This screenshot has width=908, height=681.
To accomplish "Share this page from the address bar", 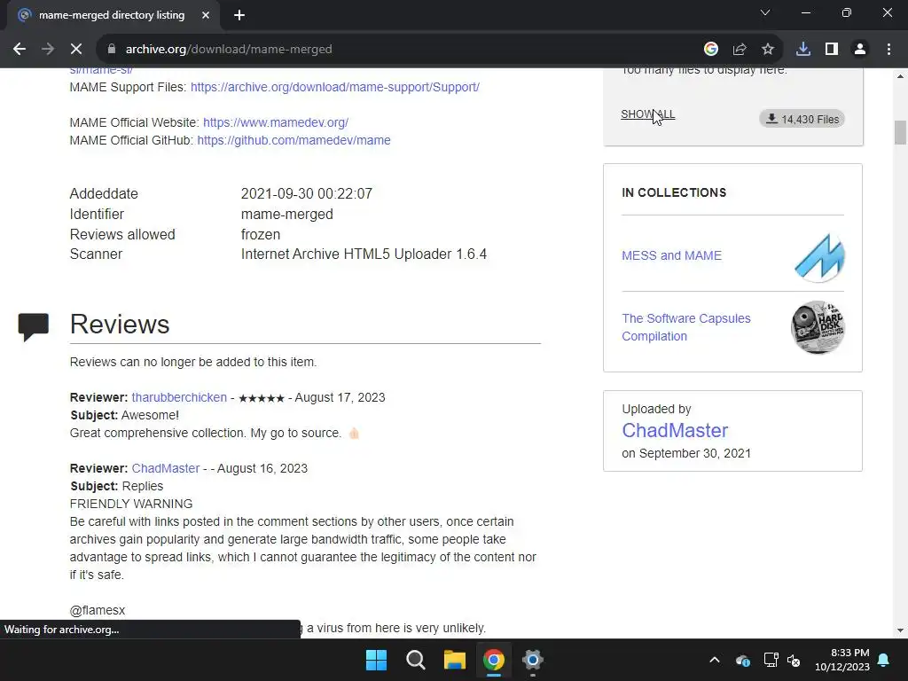I will pos(740,50).
